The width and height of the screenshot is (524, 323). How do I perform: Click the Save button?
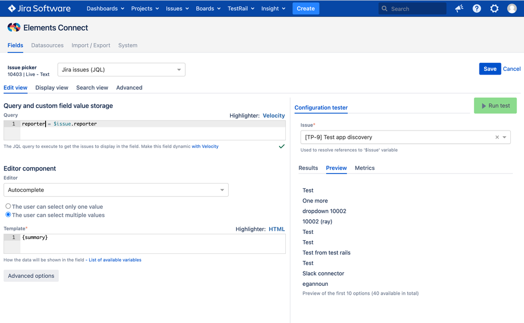pyautogui.click(x=490, y=69)
